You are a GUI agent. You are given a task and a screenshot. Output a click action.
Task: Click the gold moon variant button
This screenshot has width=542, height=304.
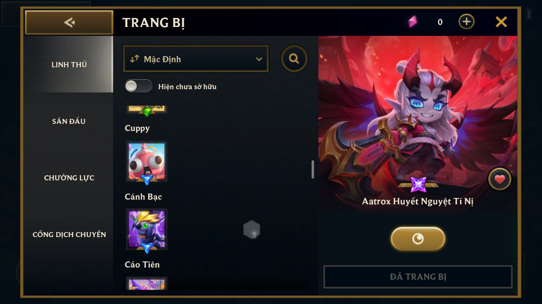418,238
